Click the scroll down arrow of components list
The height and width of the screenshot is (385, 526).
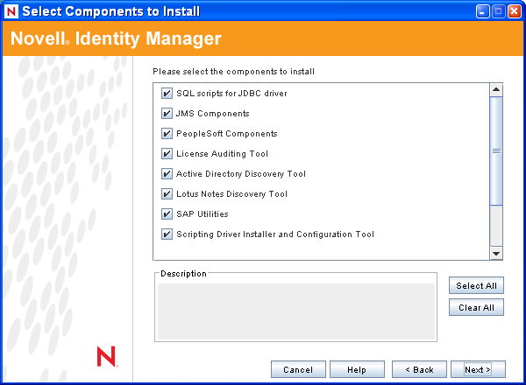point(496,254)
